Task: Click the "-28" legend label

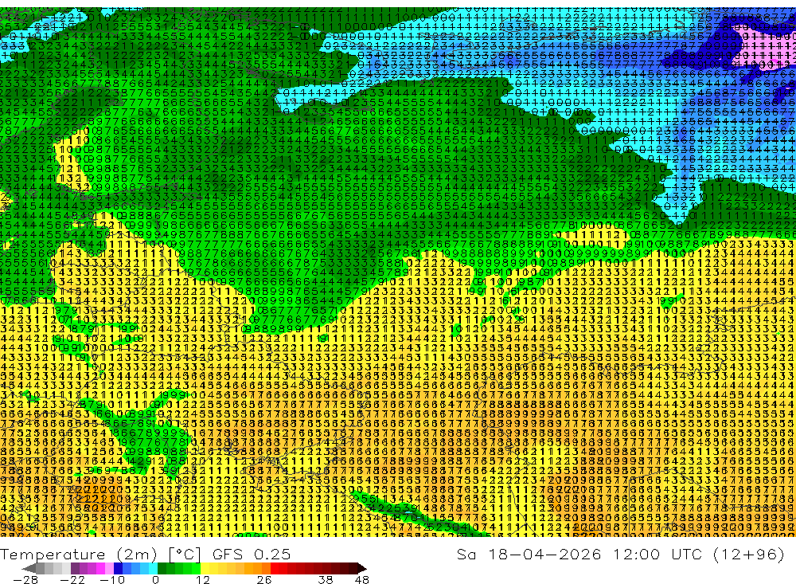Action: [x=25, y=580]
